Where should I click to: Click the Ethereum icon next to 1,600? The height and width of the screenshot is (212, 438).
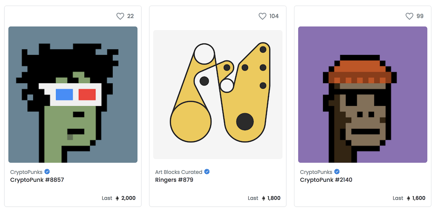coord(408,198)
